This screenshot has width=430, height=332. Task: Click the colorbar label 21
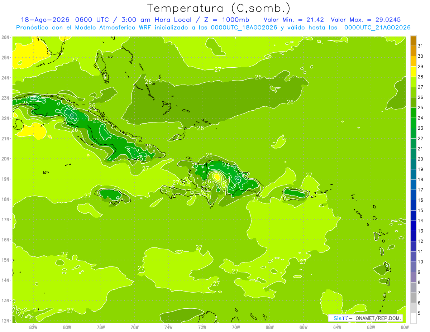coord(420,149)
